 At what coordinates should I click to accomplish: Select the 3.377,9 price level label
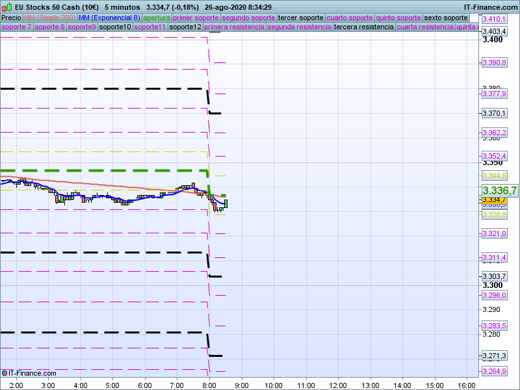[x=494, y=94]
